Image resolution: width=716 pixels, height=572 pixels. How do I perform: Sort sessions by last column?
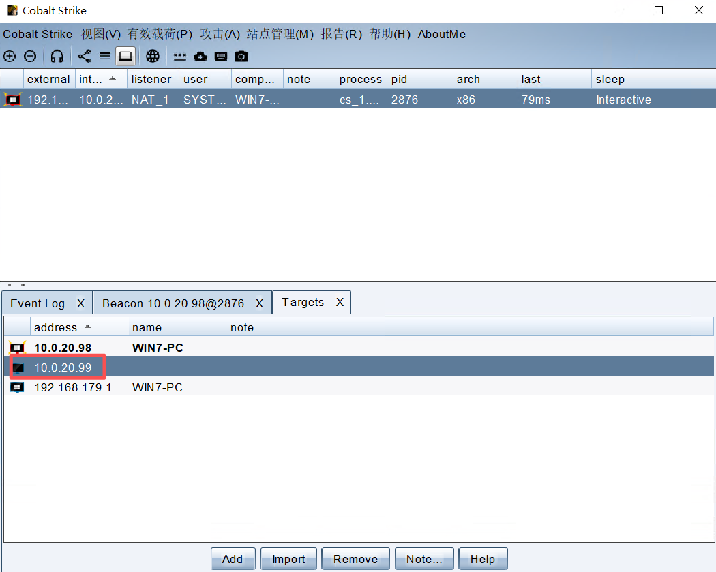click(x=554, y=79)
